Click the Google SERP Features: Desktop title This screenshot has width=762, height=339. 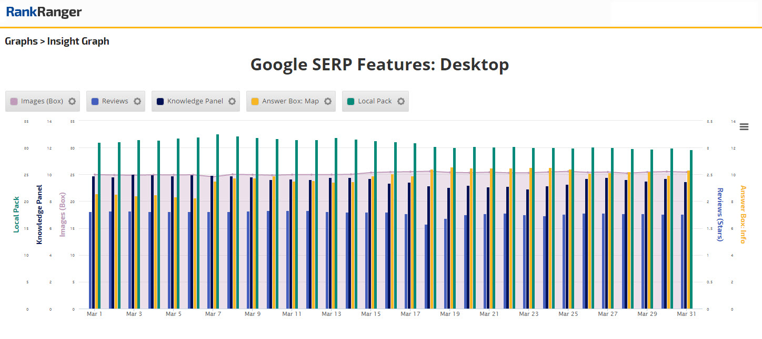[x=379, y=65]
